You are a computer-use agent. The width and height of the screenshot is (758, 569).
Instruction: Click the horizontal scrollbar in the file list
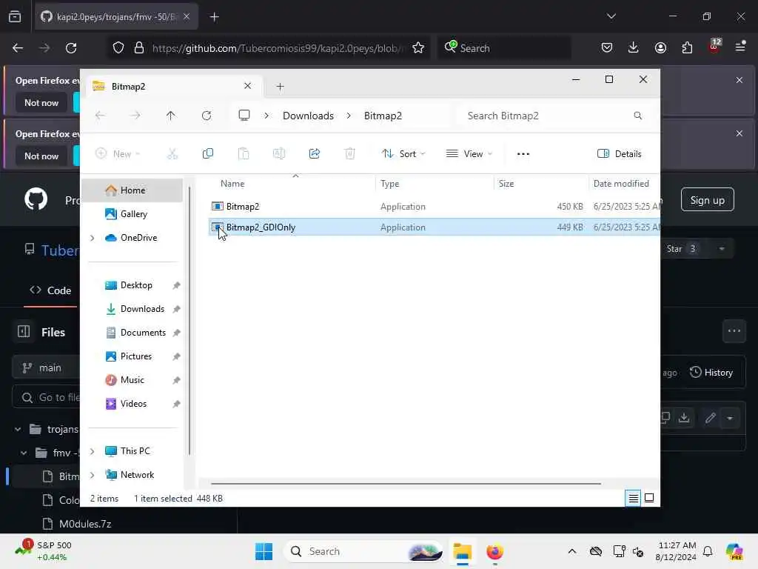(406, 483)
